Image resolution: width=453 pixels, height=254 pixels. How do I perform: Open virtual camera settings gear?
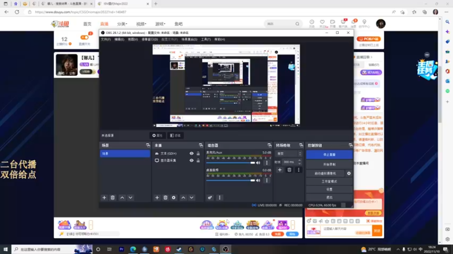click(x=349, y=173)
